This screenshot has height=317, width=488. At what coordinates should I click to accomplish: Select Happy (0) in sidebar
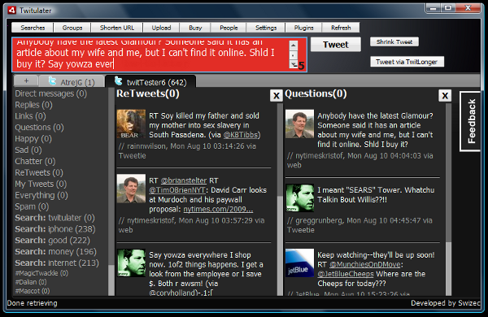click(33, 139)
